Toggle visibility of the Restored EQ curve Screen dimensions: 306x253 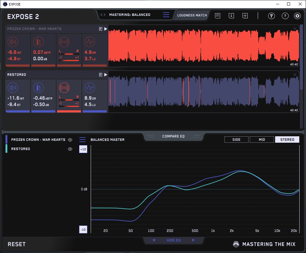click(70, 149)
